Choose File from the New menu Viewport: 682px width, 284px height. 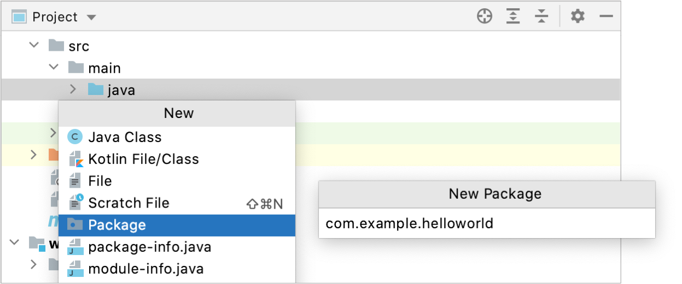click(x=100, y=181)
